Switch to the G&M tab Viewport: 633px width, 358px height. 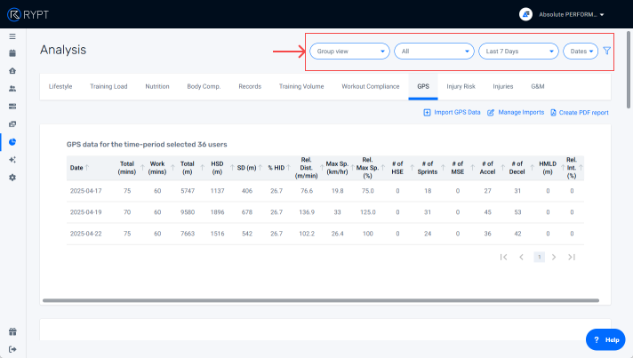pos(538,86)
